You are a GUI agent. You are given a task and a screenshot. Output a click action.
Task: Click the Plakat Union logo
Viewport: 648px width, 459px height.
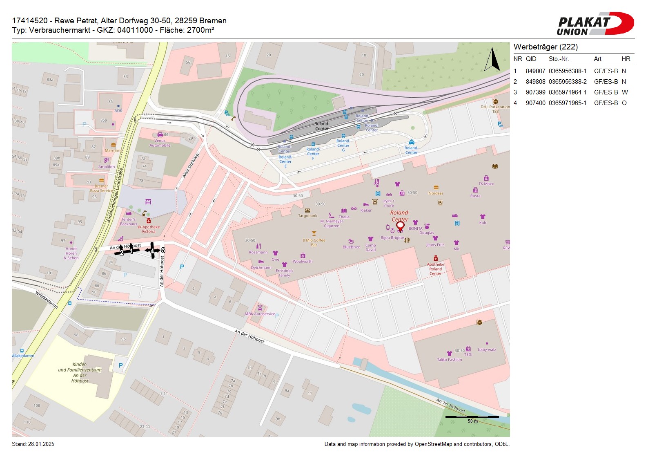click(x=595, y=24)
